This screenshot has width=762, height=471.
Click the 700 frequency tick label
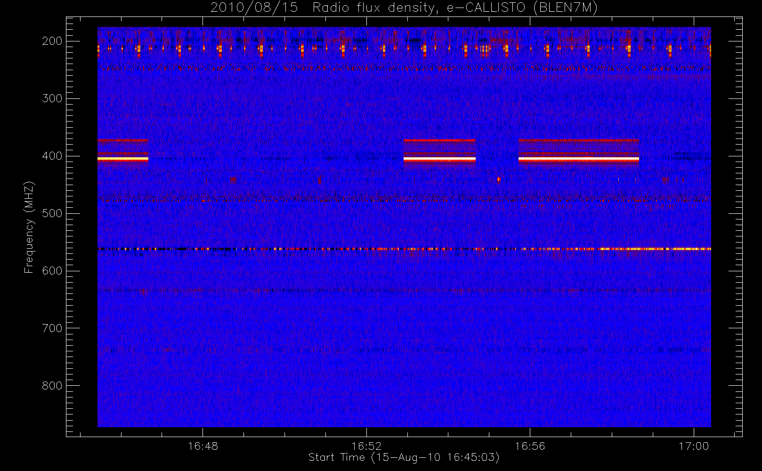click(52, 328)
